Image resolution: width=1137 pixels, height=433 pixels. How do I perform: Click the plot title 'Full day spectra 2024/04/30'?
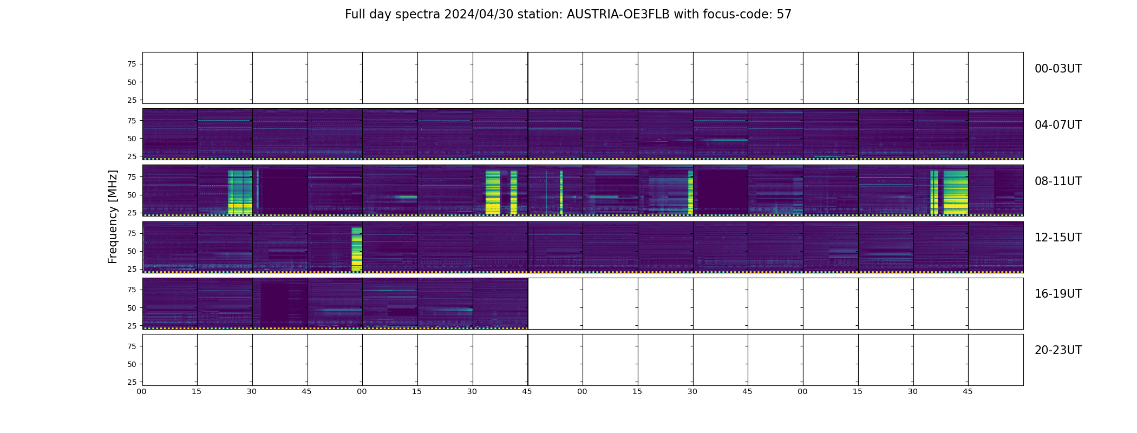[x=568, y=14]
